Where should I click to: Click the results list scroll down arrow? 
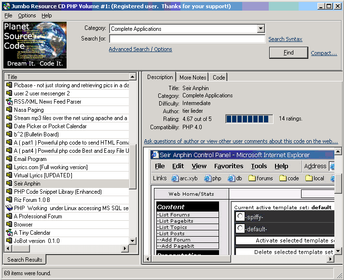pyautogui.click(x=132, y=241)
